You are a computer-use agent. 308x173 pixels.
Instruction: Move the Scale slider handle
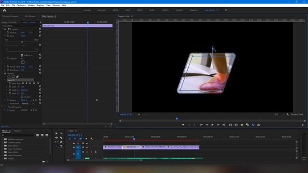[x=22, y=42]
